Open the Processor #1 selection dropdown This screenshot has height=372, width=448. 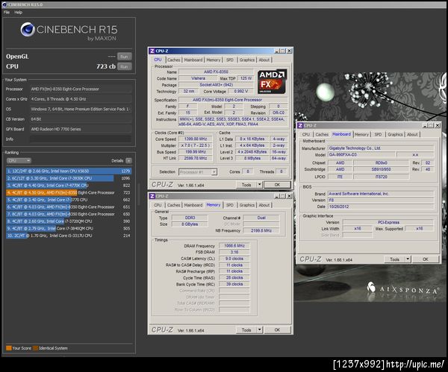198,171
